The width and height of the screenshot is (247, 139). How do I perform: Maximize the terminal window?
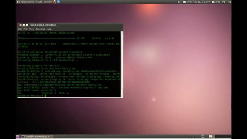click(27, 25)
